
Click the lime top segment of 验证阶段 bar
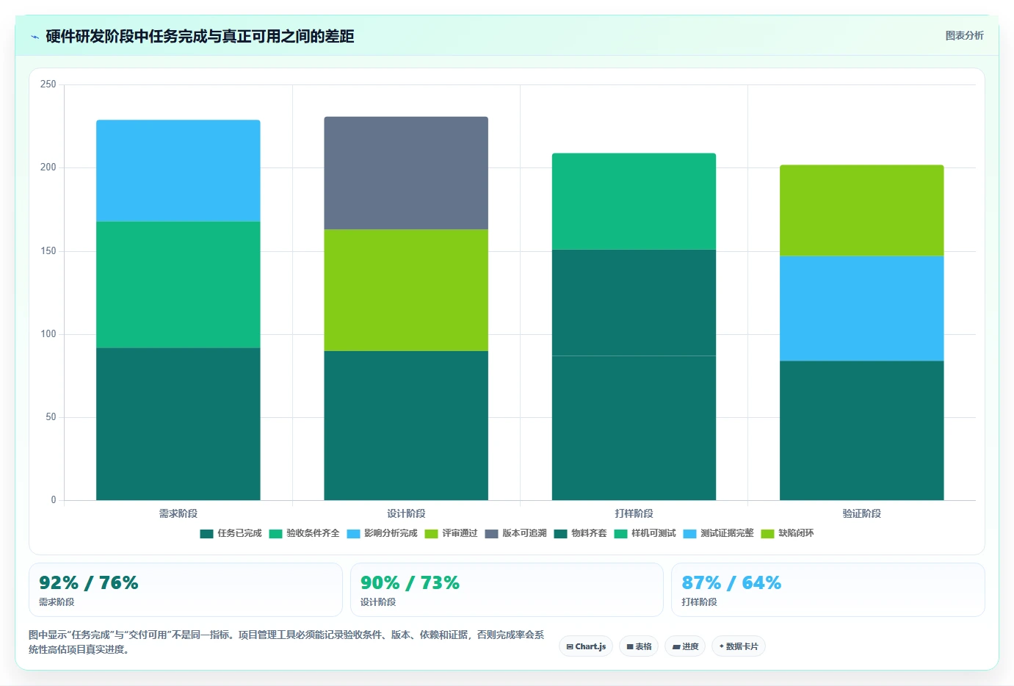click(862, 210)
